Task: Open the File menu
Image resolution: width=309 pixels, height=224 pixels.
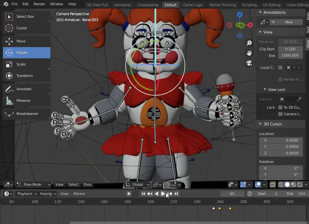Action: tap(14, 4)
